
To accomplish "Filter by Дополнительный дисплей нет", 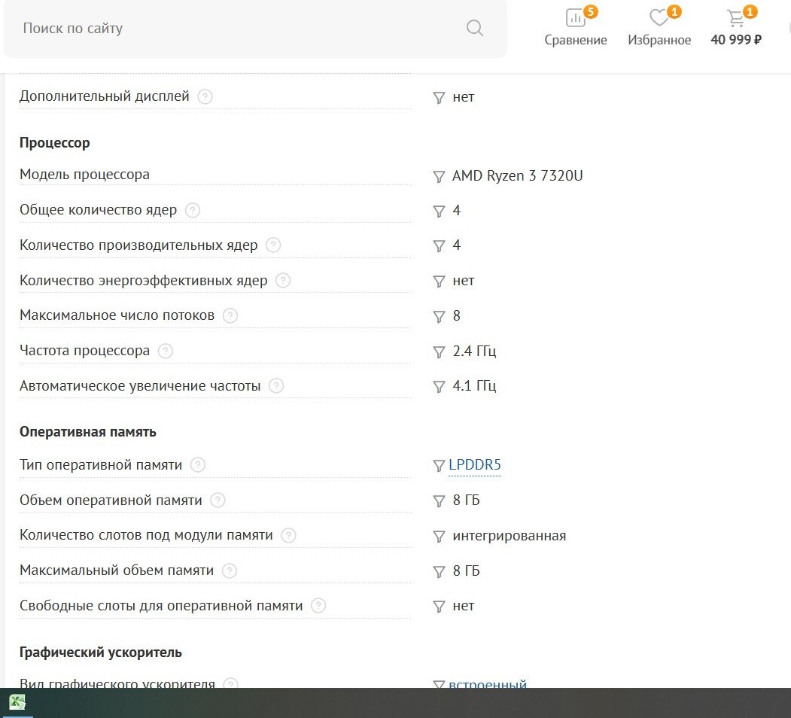I will [439, 97].
